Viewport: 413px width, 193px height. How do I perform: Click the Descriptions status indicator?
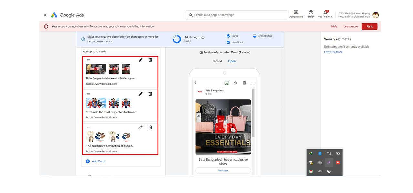(x=254, y=36)
